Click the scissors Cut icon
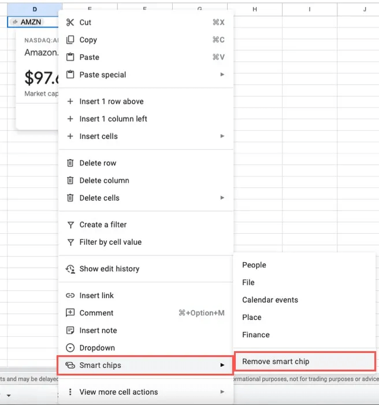379x405 pixels. (70, 23)
